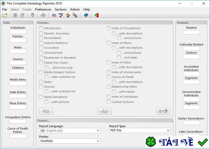Enable the Custom Sections checkbox
Screen dimensions: 210x149
[x=108, y=102]
